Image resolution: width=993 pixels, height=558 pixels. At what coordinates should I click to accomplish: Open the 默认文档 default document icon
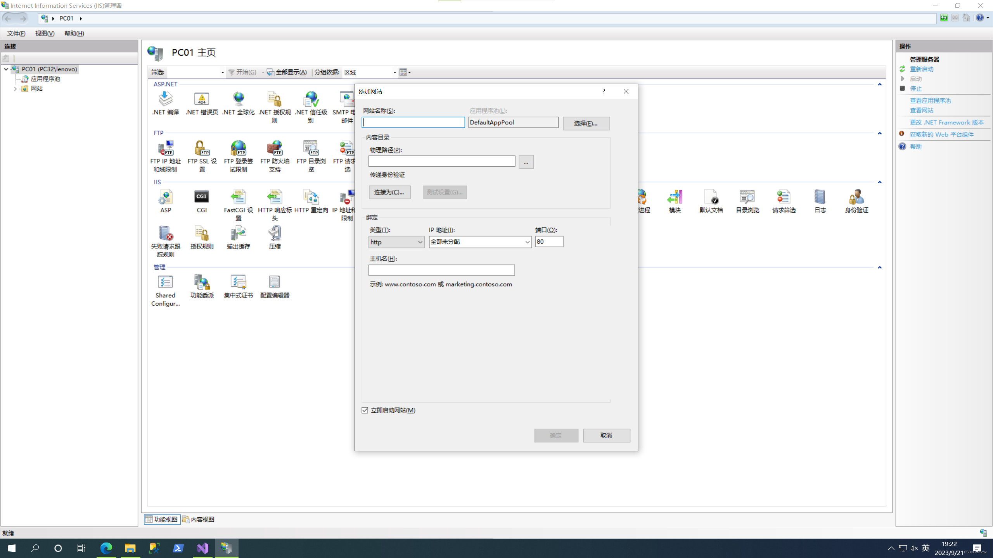tap(711, 198)
